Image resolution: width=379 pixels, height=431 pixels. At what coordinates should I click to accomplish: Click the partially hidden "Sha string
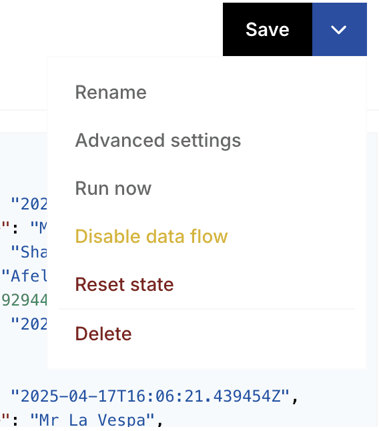29,252
